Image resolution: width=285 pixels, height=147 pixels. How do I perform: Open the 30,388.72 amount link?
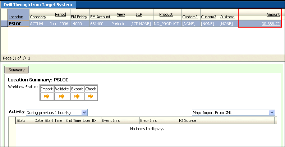click(x=271, y=24)
